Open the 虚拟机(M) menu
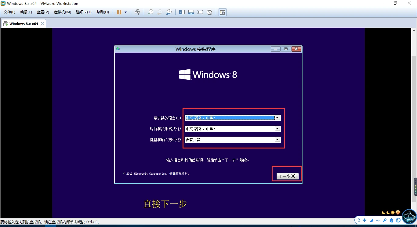Image resolution: width=417 pixels, height=227 pixels. [x=62, y=12]
